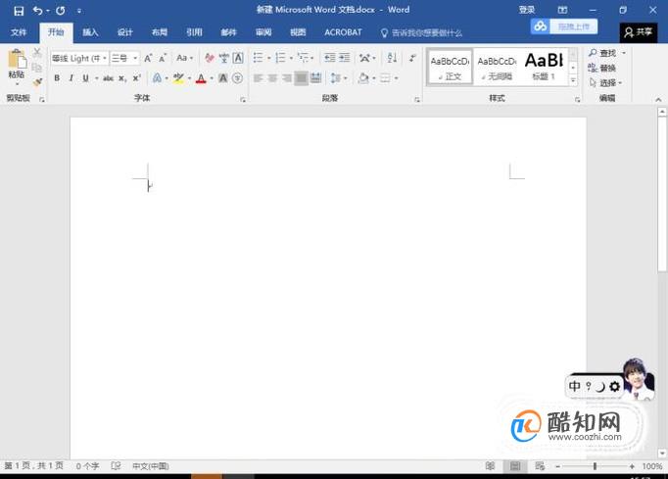Increase font size with the larger A

(148, 58)
